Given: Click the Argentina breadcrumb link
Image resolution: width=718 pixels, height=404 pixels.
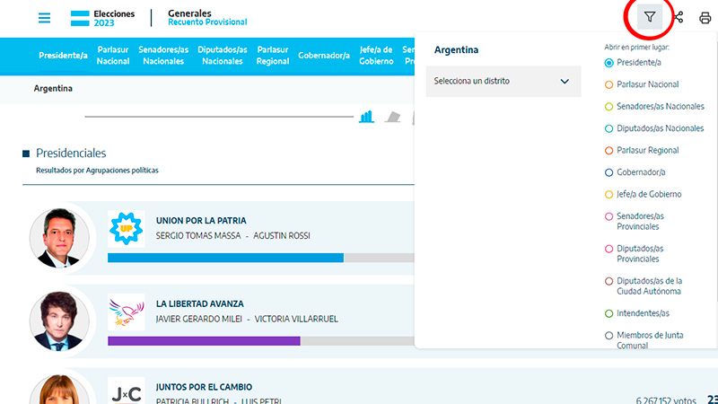Looking at the screenshot, I should (x=53, y=88).
